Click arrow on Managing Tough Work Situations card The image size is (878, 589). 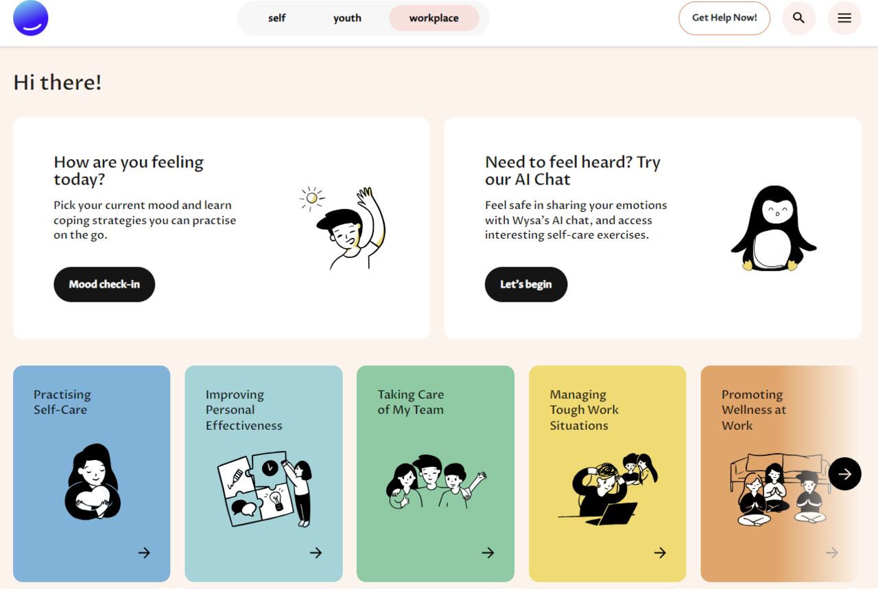pyautogui.click(x=660, y=553)
